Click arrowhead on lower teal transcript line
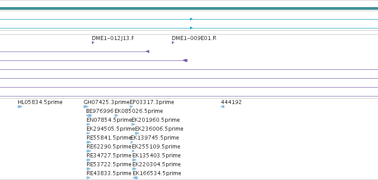This screenshot has width=378, height=180. coord(191,28)
